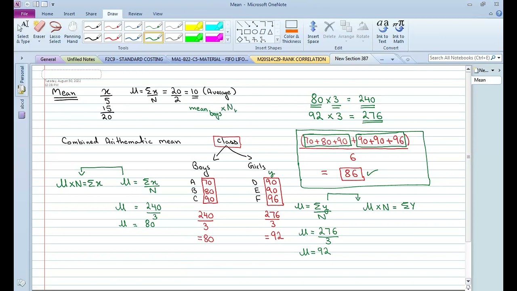Choose the thick red pen

(113, 38)
